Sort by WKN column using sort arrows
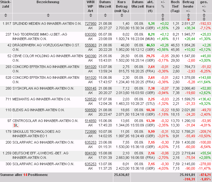The height and width of the screenshot is (182, 212). point(91,15)
